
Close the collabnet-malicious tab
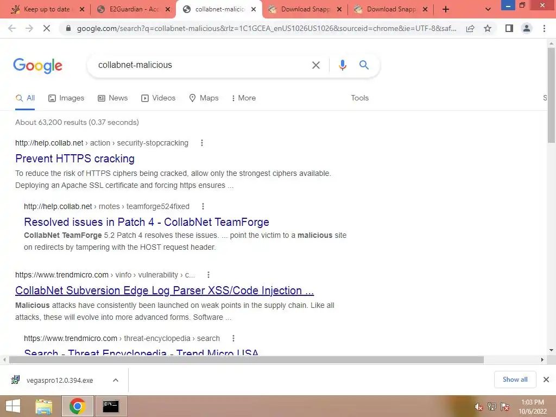click(254, 10)
